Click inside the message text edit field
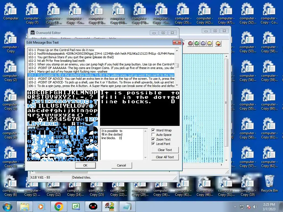Screen dimensions: 283x212 (122, 144)
